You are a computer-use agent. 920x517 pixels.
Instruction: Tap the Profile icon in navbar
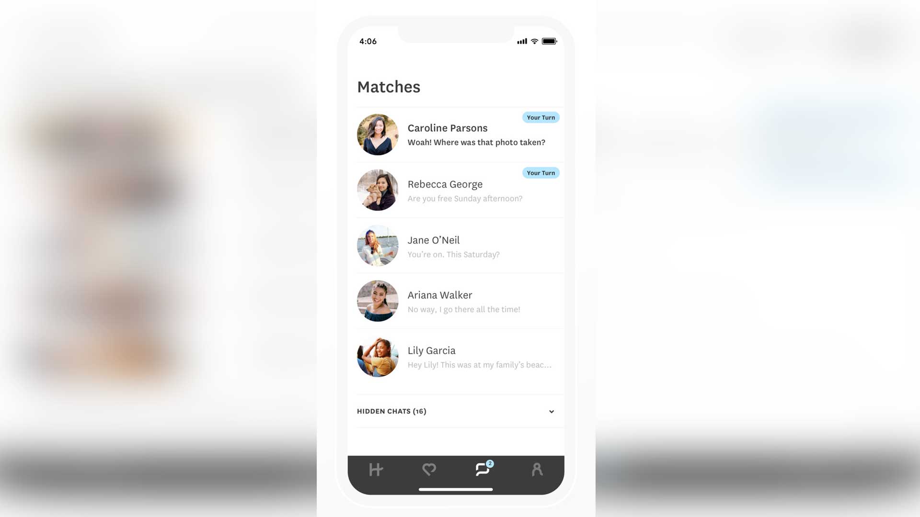point(536,469)
